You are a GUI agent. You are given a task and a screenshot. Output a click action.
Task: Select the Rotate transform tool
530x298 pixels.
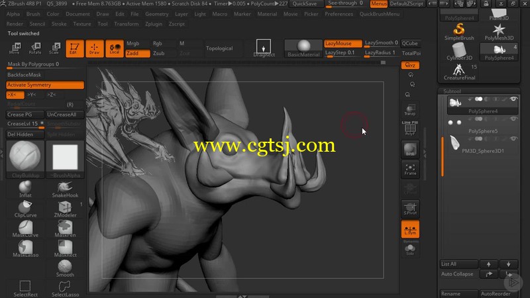pyautogui.click(x=35, y=48)
